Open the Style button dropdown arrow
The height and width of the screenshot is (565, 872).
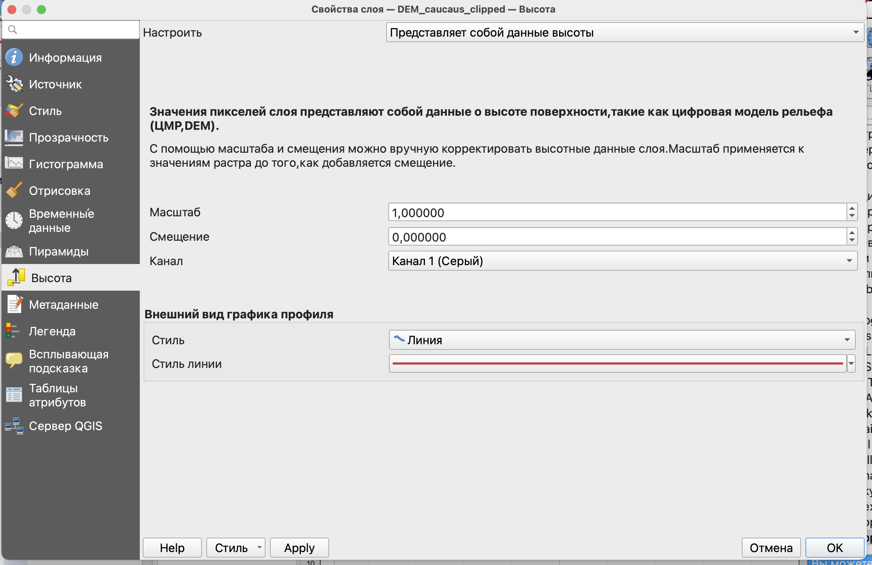(260, 547)
